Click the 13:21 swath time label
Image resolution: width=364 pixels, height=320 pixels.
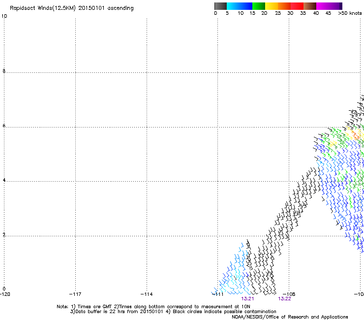[x=247, y=299]
